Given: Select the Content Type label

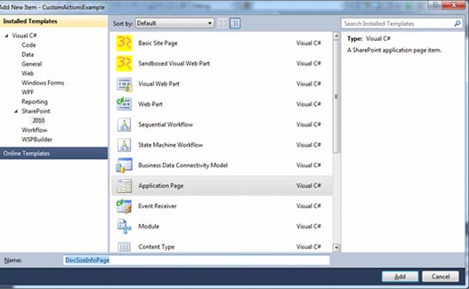Looking at the screenshot, I should pos(156,247).
